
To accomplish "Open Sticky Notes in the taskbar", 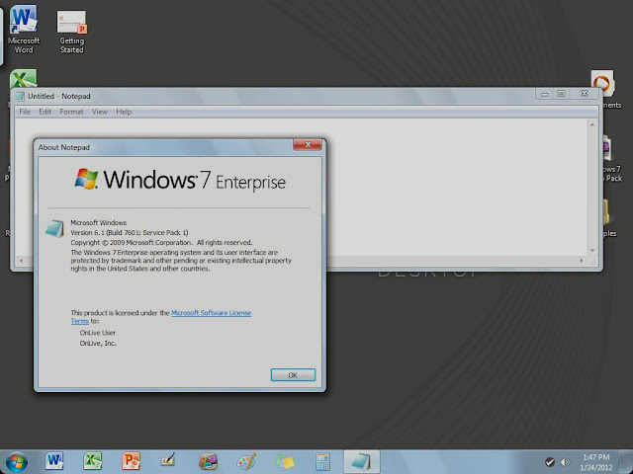I will pos(285,461).
